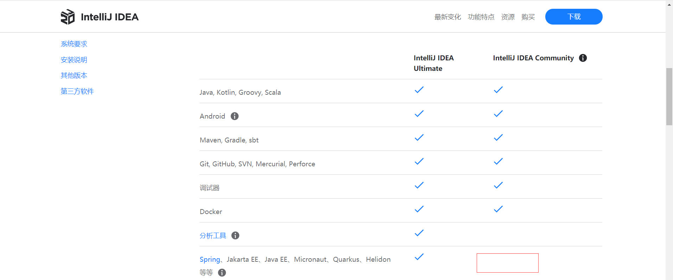Open the 其他版本 sidebar link
This screenshot has width=673, height=280.
click(74, 75)
